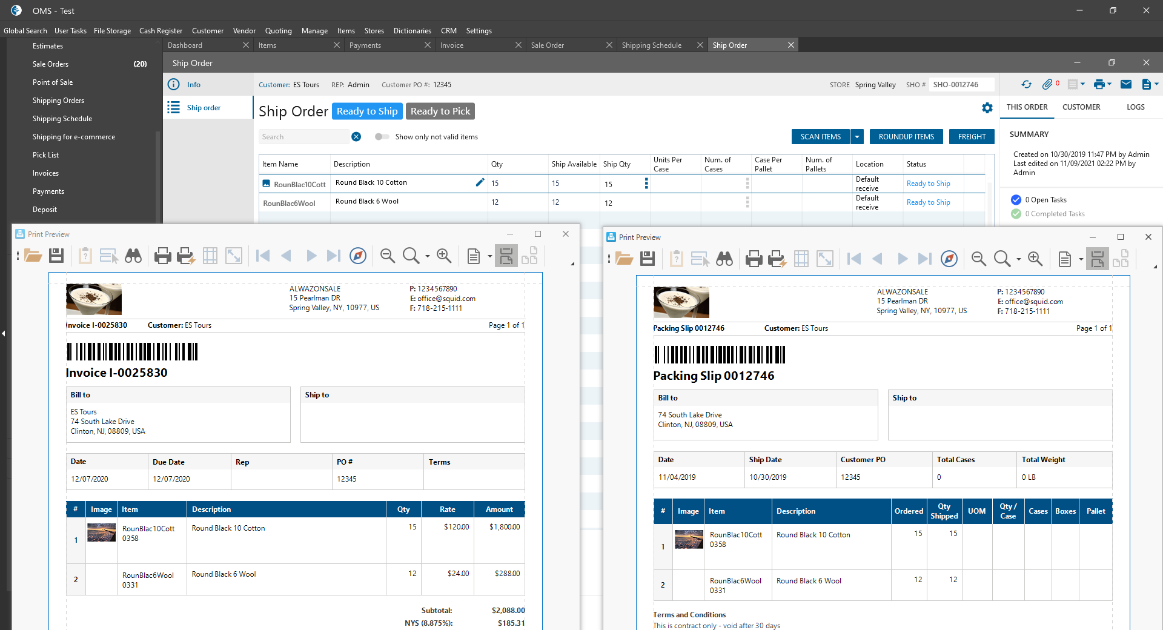Click the find binoculars icon in Invoice preview
Viewport: 1163px width, 630px height.
[x=133, y=256]
